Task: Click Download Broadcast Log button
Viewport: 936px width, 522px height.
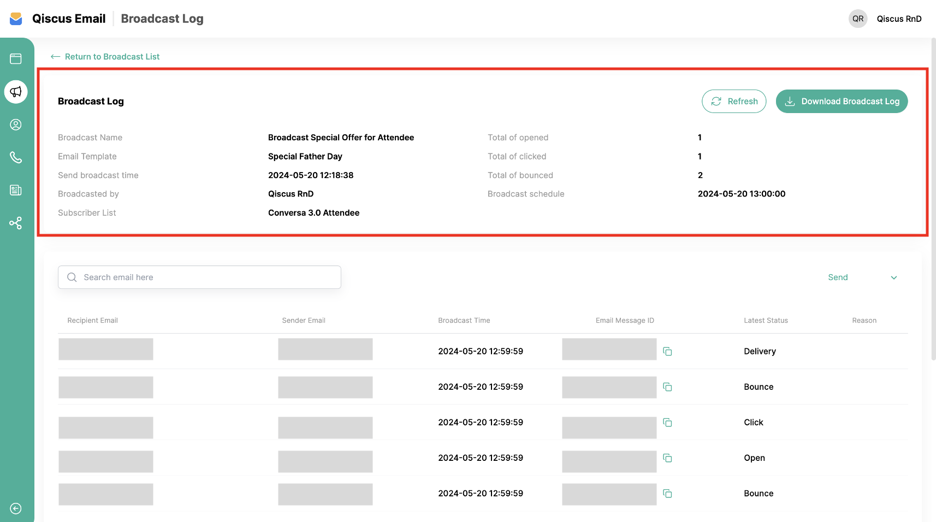Action: 842,102
